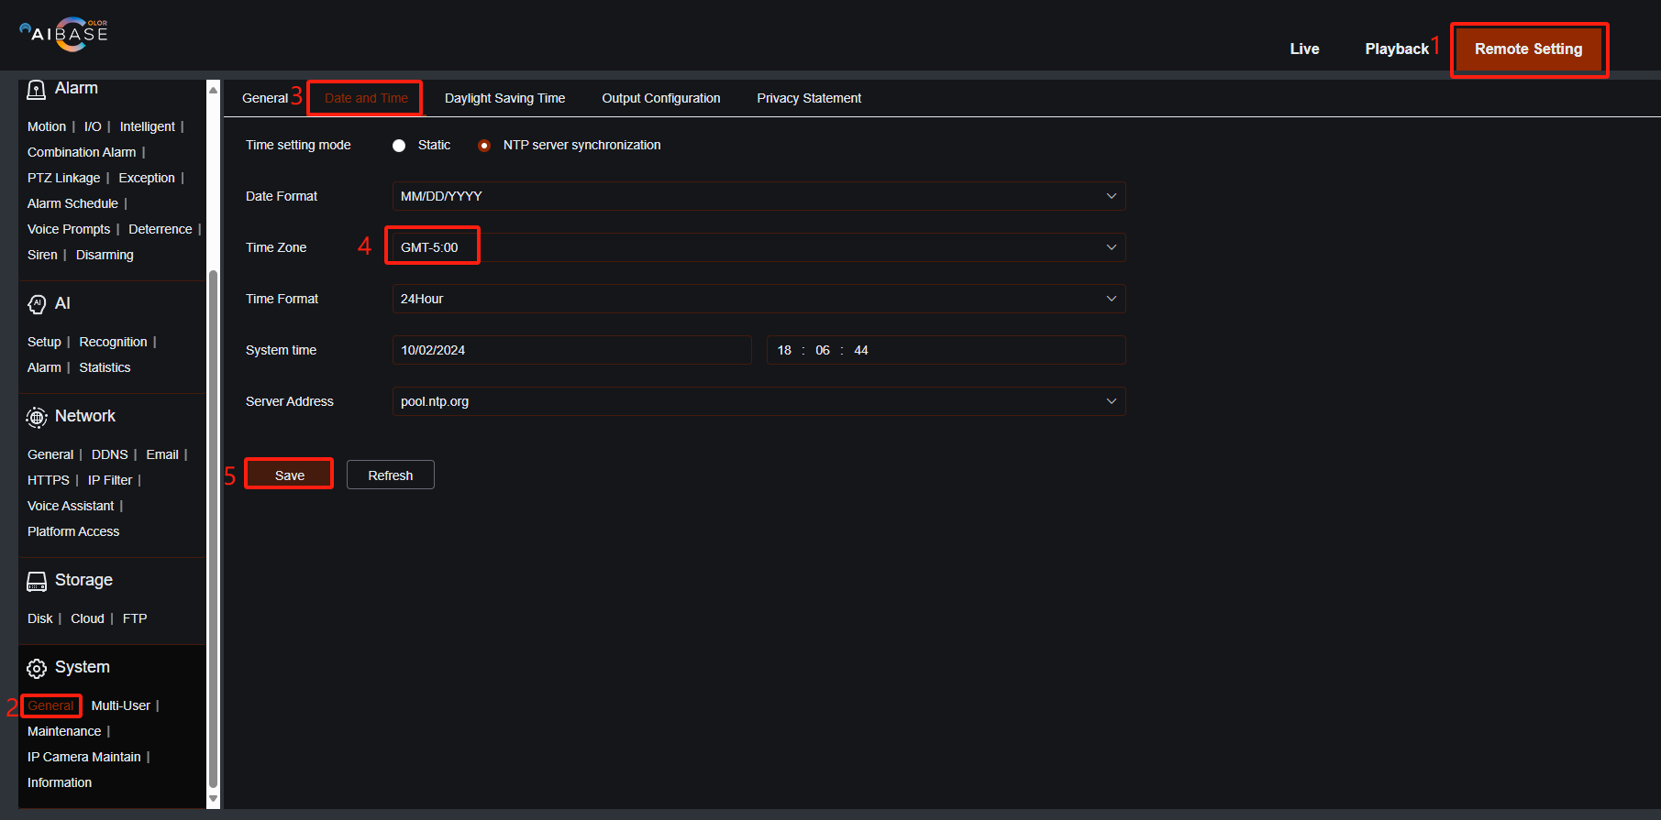Viewport: 1661px width, 820px height.
Task: Select the Static time setting mode
Action: [399, 146]
